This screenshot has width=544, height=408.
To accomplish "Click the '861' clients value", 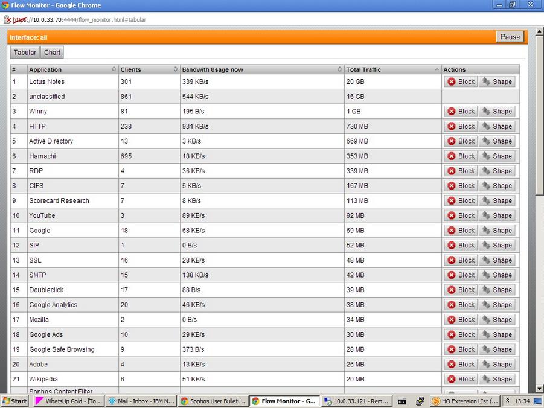I will [x=126, y=97].
